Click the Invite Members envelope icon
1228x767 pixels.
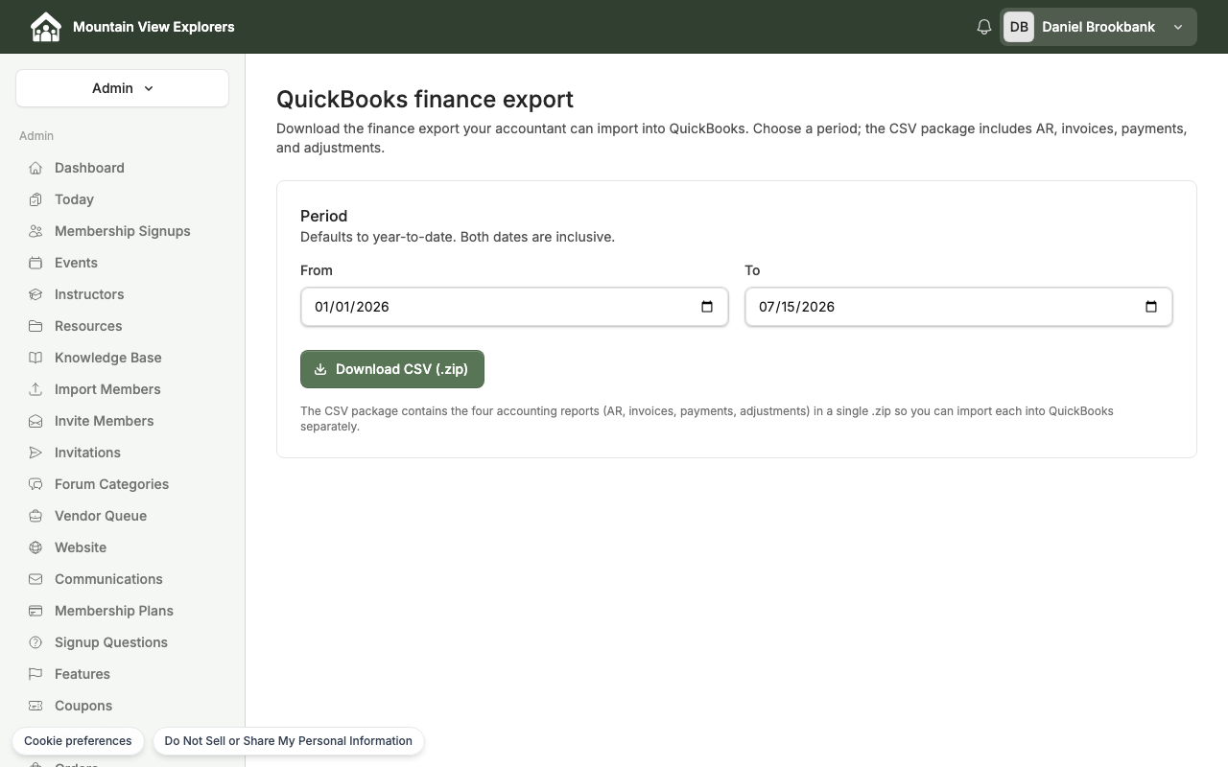coord(35,421)
